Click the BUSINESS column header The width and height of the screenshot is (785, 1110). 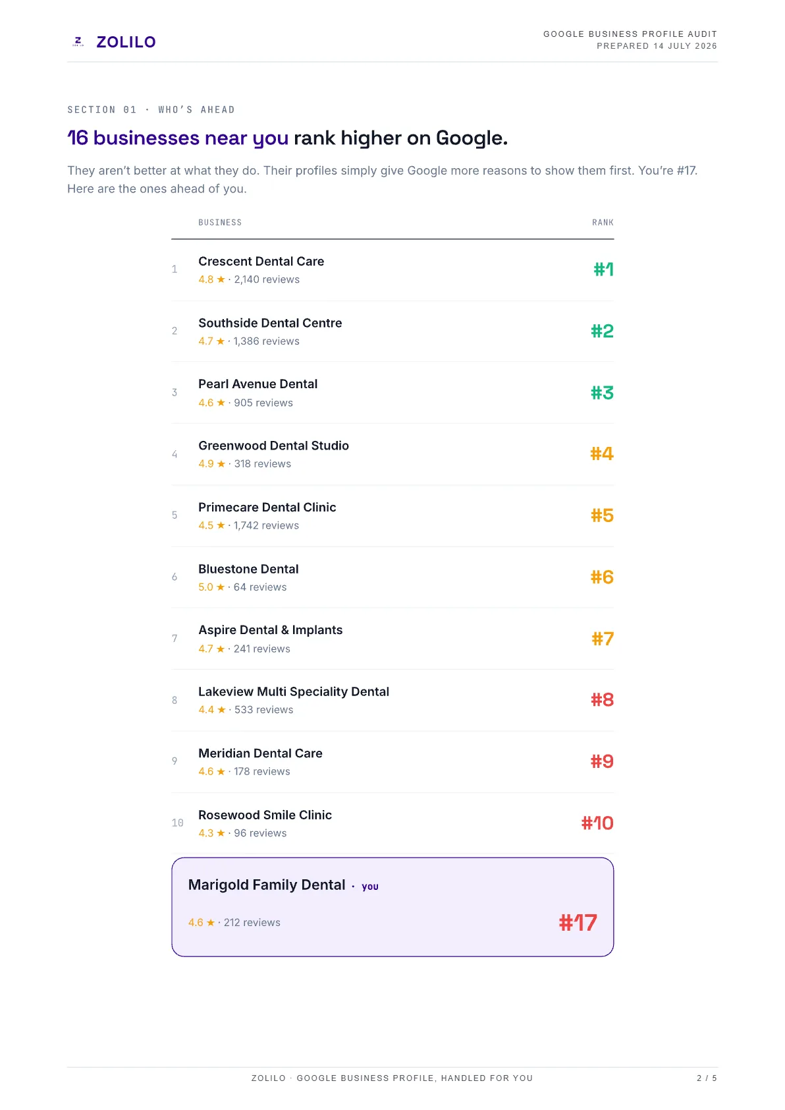coord(220,223)
